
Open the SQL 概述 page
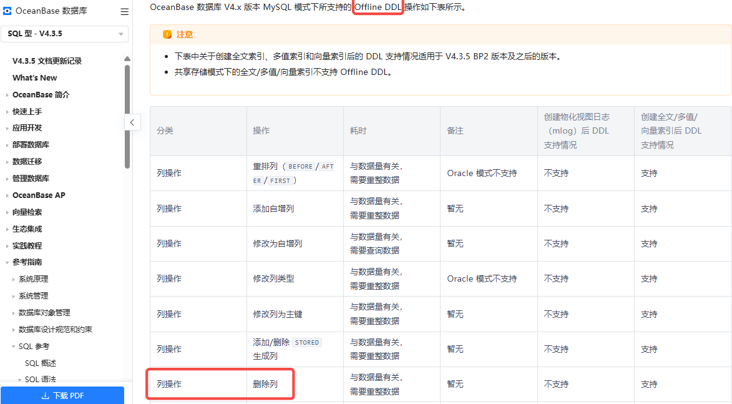point(41,363)
